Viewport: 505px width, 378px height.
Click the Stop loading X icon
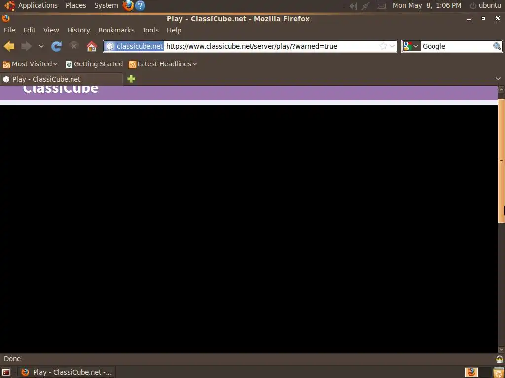[74, 46]
